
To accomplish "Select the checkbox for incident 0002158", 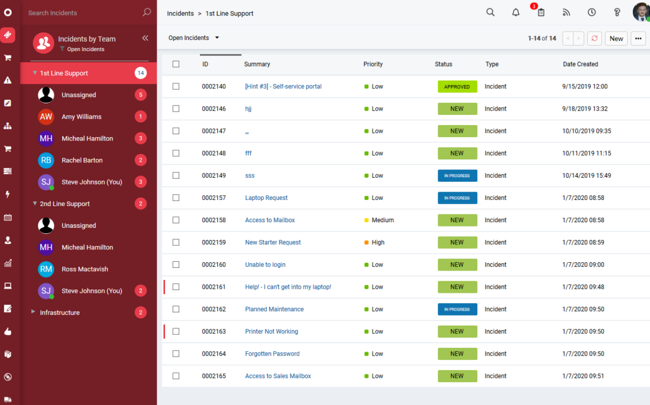I will (176, 220).
